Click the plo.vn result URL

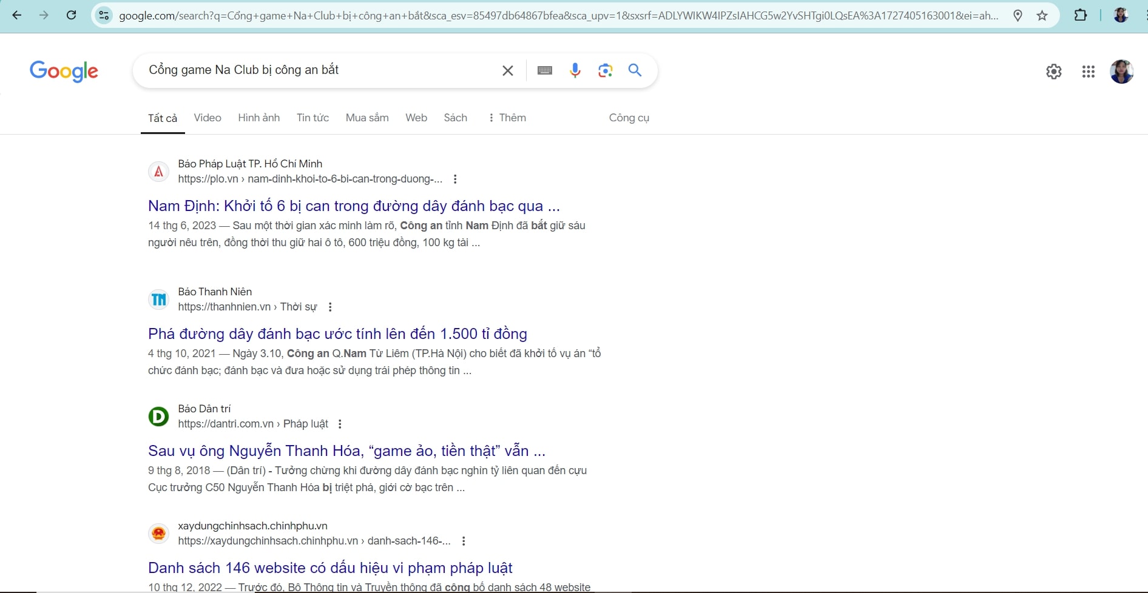tap(310, 179)
